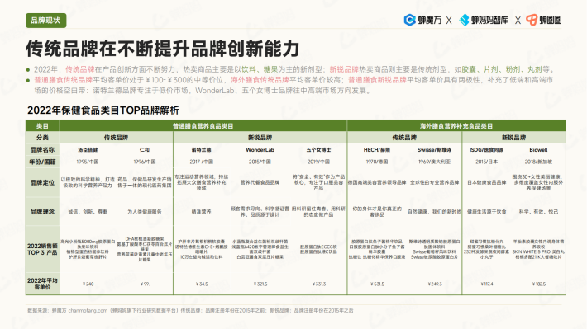Click the first green bullet point
587x329 pixels.
(28, 70)
